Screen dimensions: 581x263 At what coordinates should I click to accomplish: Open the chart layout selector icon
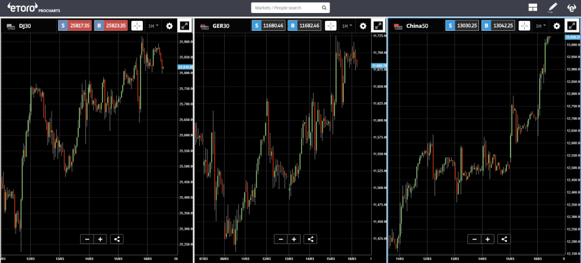point(534,8)
